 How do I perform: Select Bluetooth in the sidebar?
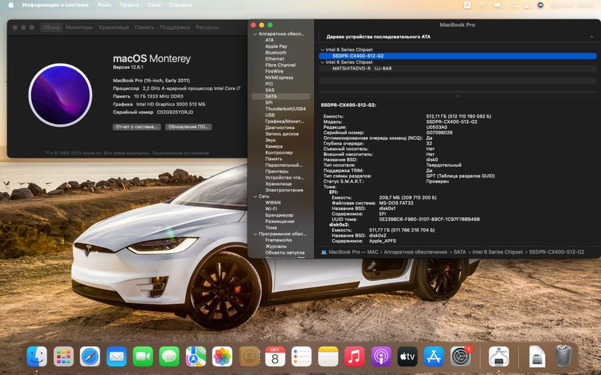pyautogui.click(x=276, y=53)
